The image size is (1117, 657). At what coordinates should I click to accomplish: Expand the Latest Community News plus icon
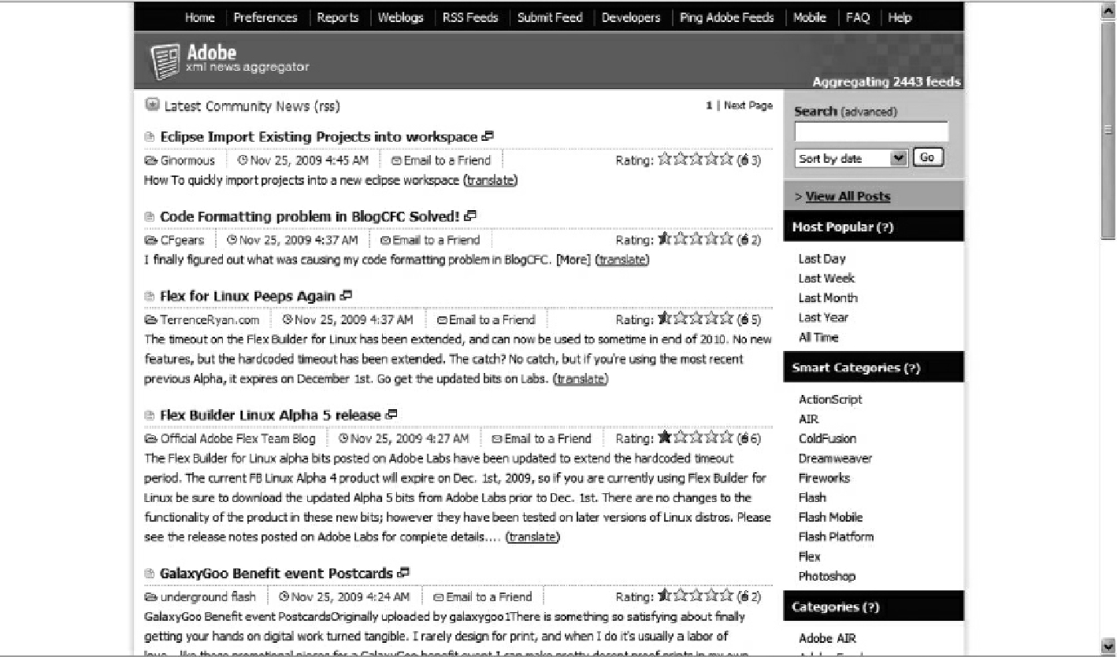tap(152, 105)
